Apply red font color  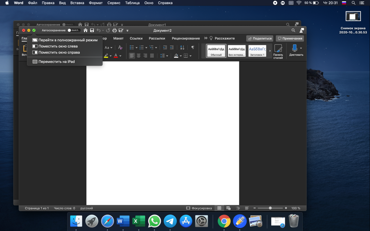pos(116,56)
